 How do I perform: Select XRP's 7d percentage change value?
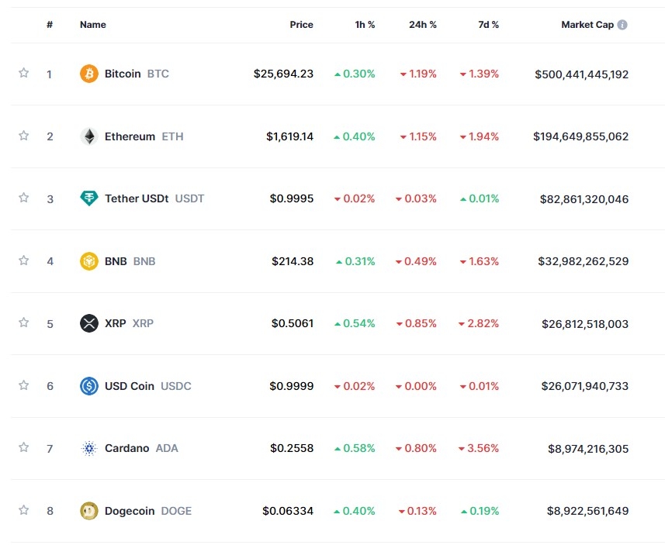480,324
